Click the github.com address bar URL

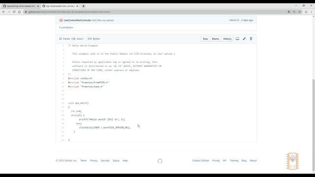69,12
